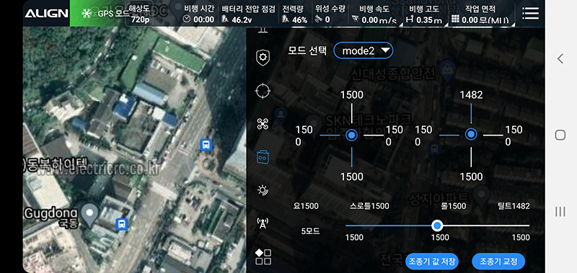Open the remote controller settings

pos(263,157)
